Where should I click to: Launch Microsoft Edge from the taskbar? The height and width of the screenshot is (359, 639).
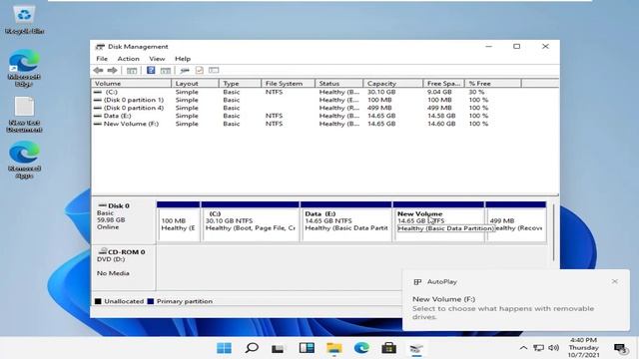coord(361,348)
